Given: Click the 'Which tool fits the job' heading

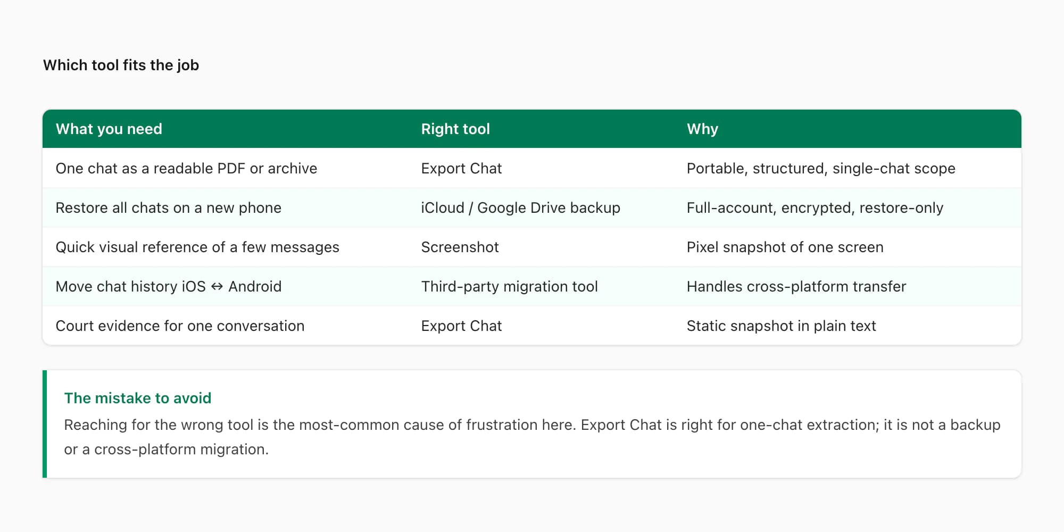Looking at the screenshot, I should point(121,65).
